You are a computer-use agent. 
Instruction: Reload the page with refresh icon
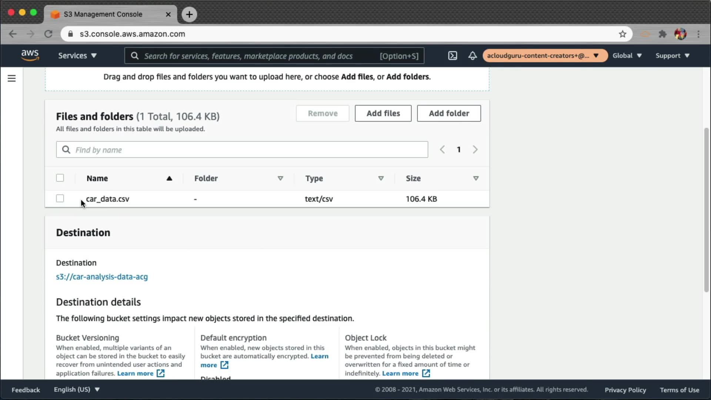tap(48, 34)
